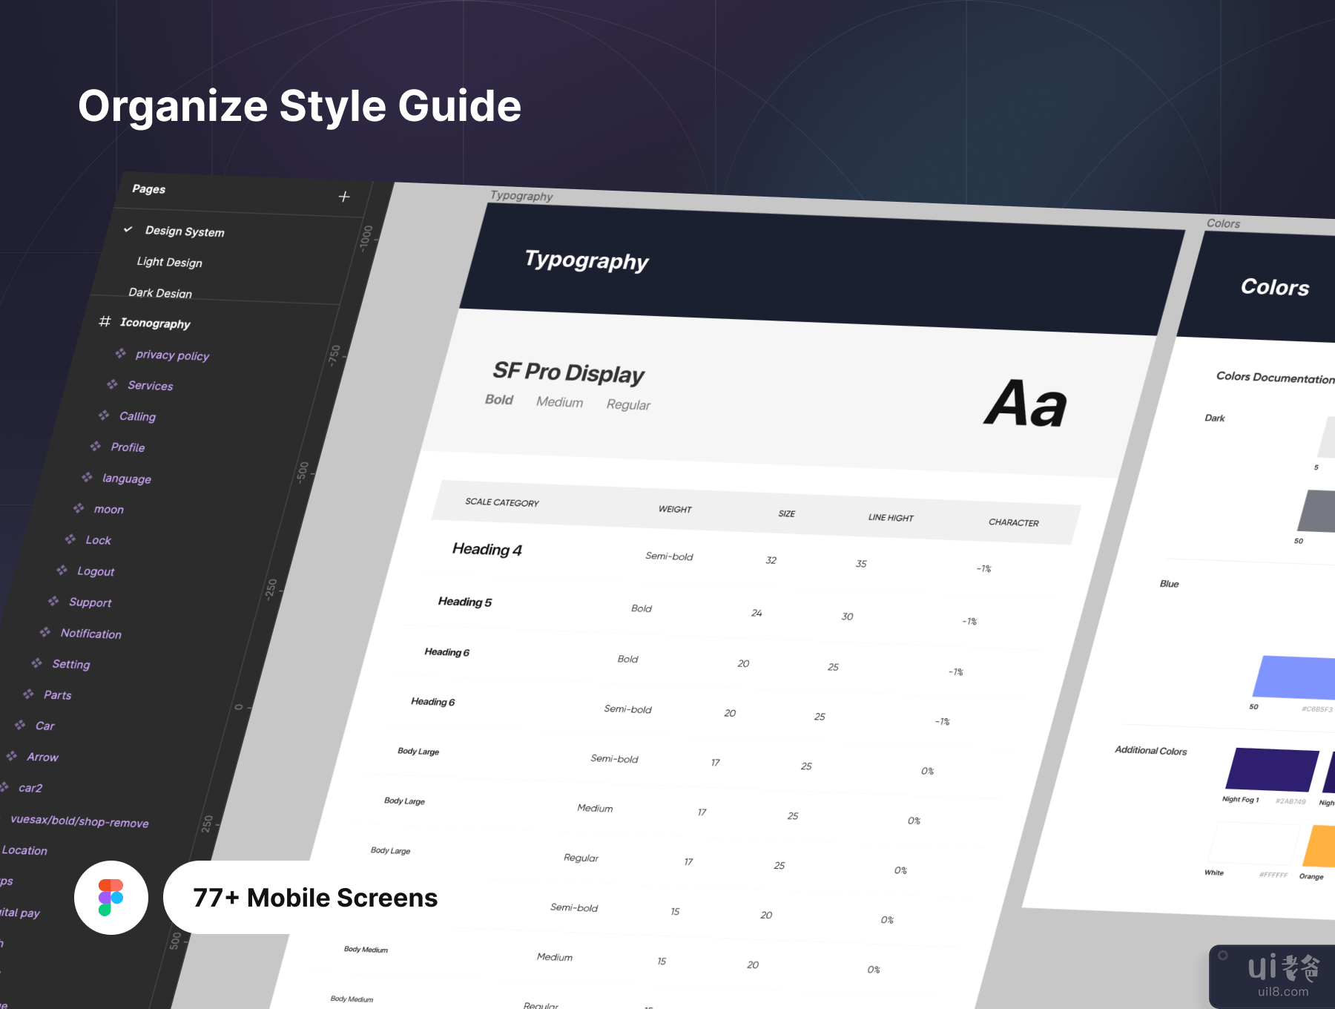1335x1009 pixels.
Task: Click the plus icon to add page
Action: pyautogui.click(x=344, y=197)
